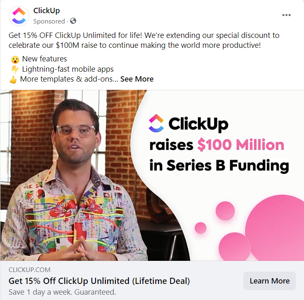
Task: Click the globe public audience icon
Action: coord(73,21)
